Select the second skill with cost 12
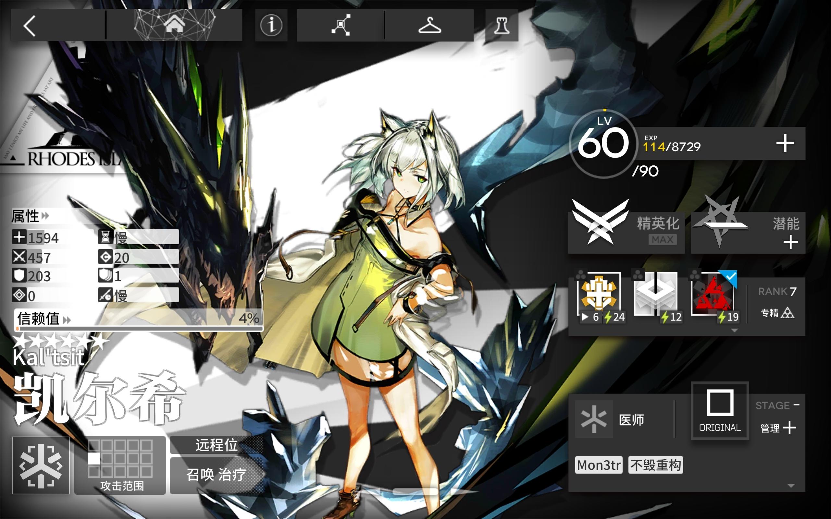This screenshot has width=831, height=519. click(658, 298)
